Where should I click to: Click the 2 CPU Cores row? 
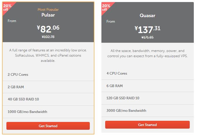48,75
